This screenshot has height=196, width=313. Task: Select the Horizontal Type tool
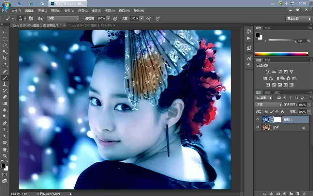click(x=5, y=129)
